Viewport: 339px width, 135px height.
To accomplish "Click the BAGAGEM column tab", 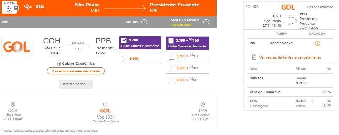I will (x=317, y=34).
